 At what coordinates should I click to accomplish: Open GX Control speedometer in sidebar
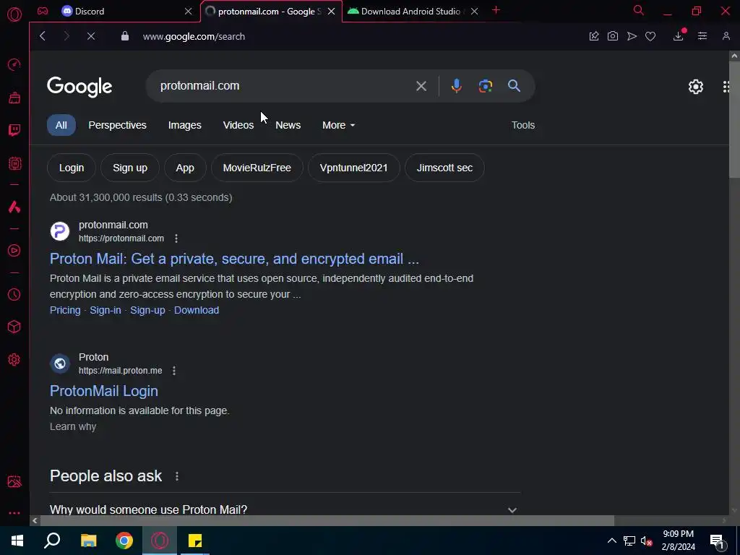14,64
